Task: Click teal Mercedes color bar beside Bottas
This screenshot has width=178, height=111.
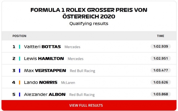Action: [x=20, y=47]
